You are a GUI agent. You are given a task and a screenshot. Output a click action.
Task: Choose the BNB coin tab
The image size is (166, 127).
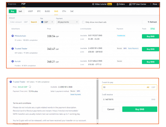(56, 11)
